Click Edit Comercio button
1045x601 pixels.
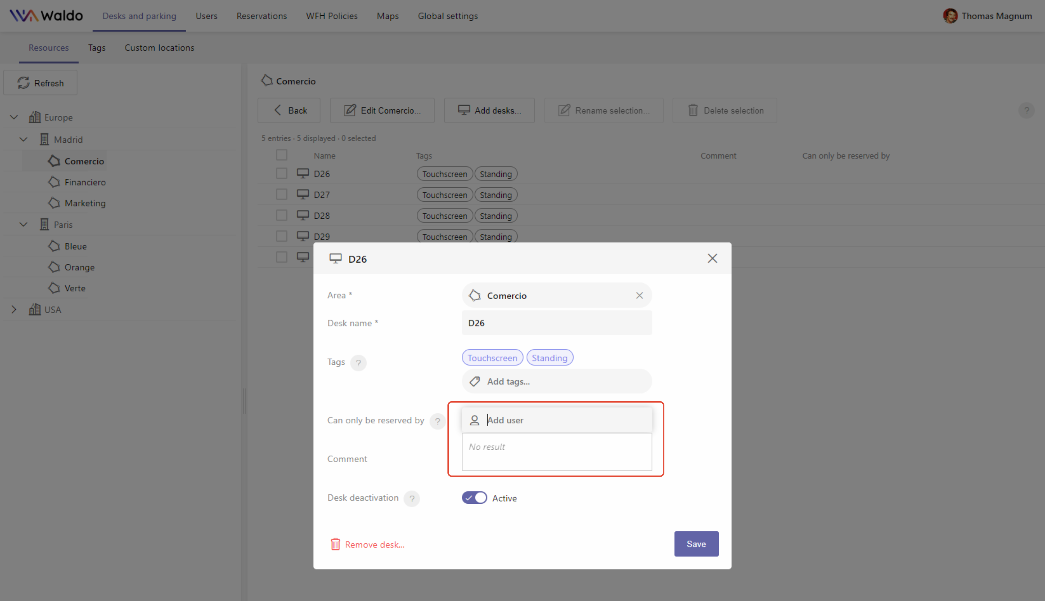(x=382, y=110)
